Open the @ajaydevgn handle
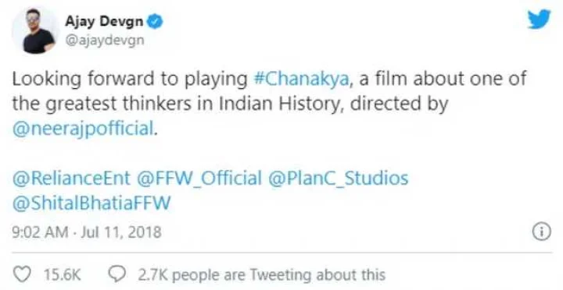This screenshot has height=290, width=563. pyautogui.click(x=105, y=40)
